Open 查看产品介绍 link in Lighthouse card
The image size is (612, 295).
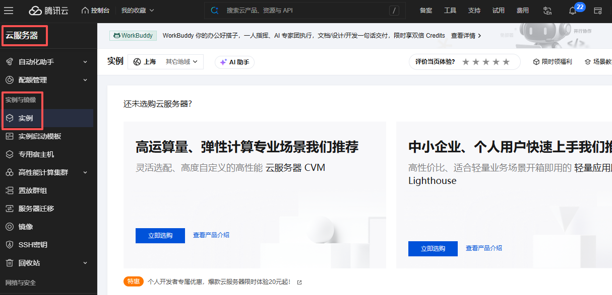tap(484, 248)
